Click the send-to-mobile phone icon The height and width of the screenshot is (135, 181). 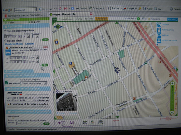coord(92,123)
